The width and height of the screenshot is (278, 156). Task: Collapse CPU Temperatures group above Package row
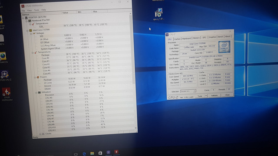point(33,53)
